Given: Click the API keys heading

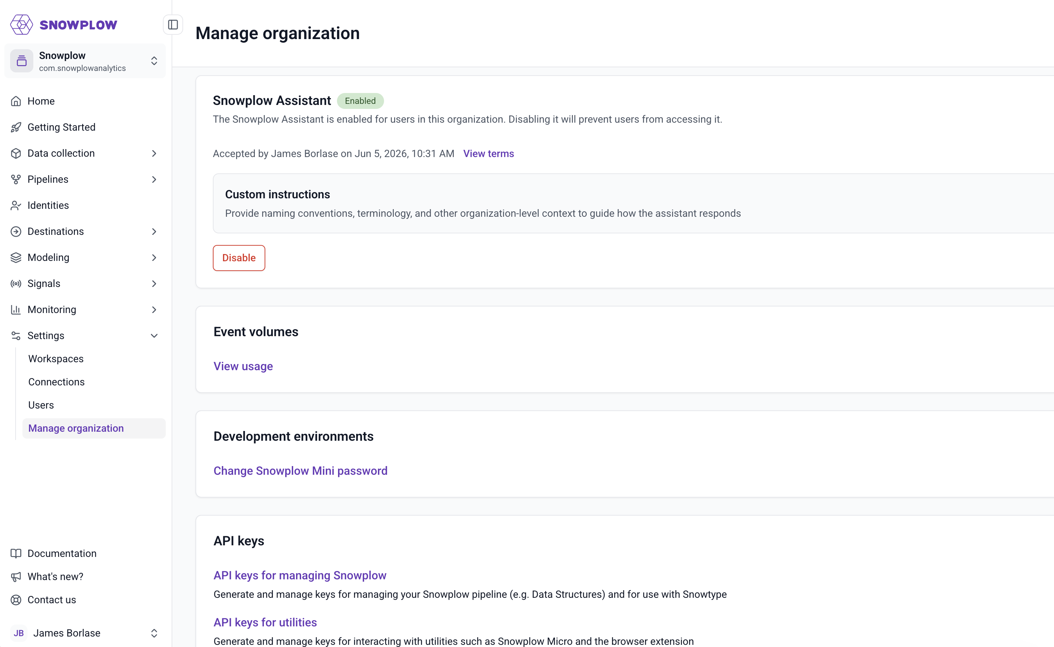Looking at the screenshot, I should (x=239, y=541).
